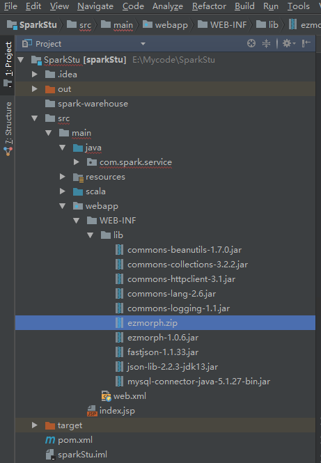Select the blue java source folder icon

point(78,148)
